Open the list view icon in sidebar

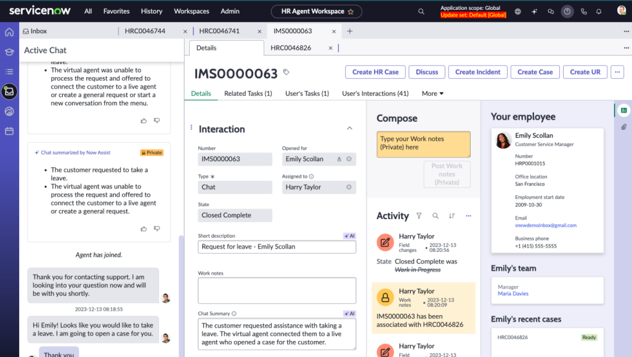pos(9,71)
